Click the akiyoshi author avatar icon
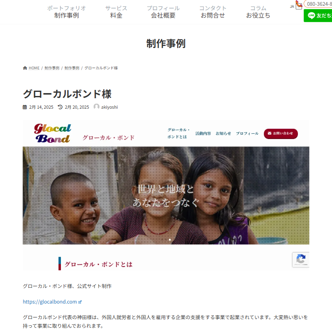The height and width of the screenshot is (331, 332). click(x=97, y=107)
